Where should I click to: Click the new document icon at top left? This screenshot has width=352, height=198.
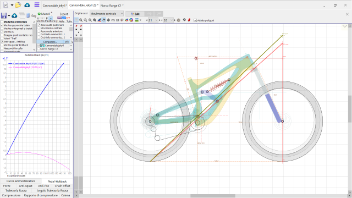(x=6, y=5)
